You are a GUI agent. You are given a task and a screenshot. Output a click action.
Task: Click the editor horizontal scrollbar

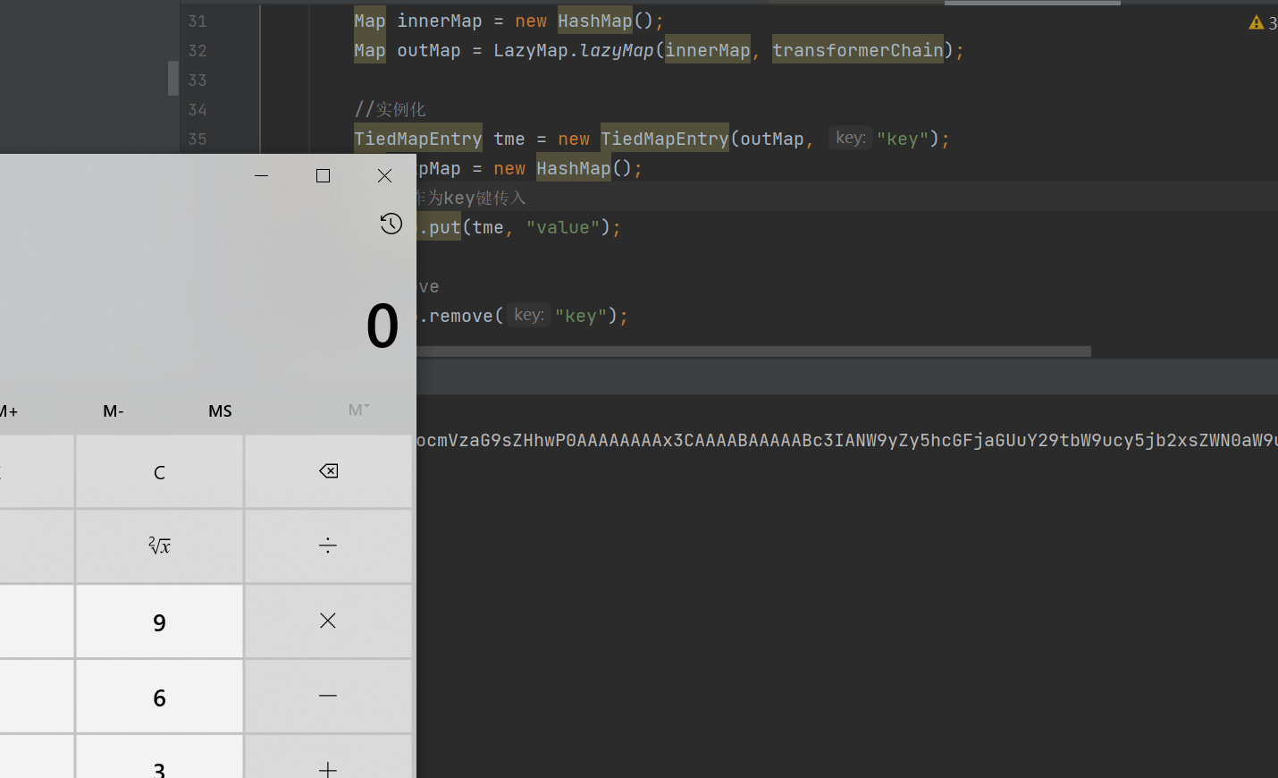coord(753,351)
